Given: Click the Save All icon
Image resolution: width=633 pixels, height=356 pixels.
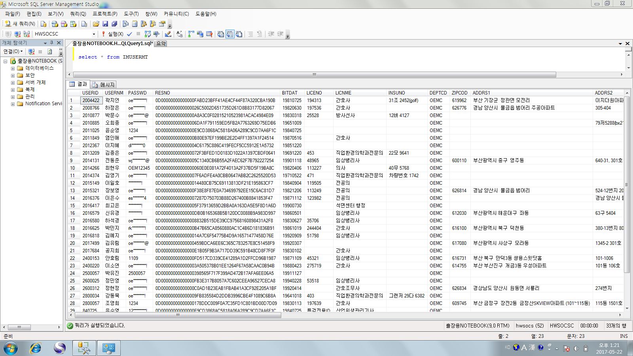Looking at the screenshot, I should click(x=114, y=24).
